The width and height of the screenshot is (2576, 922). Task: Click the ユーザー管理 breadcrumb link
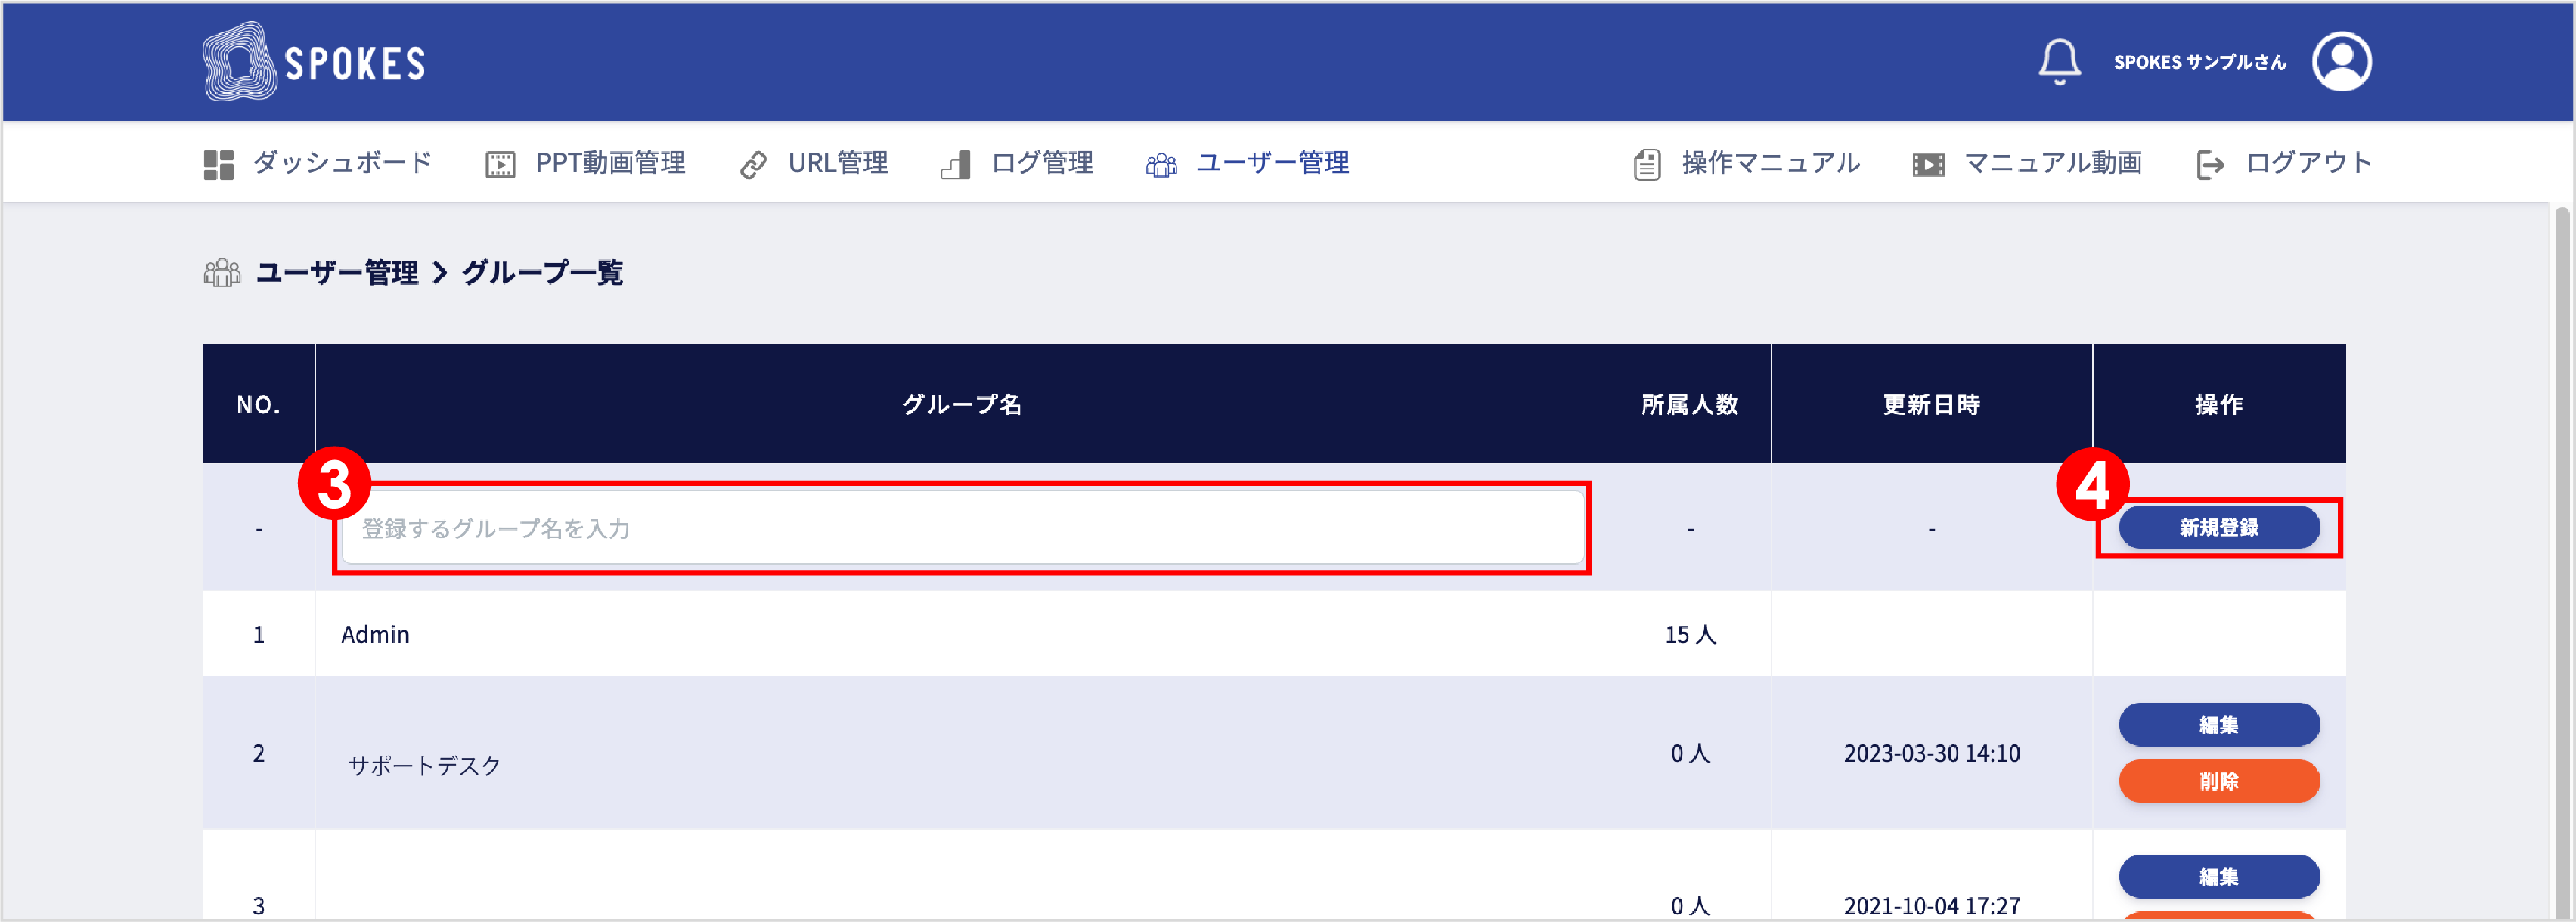tap(337, 272)
